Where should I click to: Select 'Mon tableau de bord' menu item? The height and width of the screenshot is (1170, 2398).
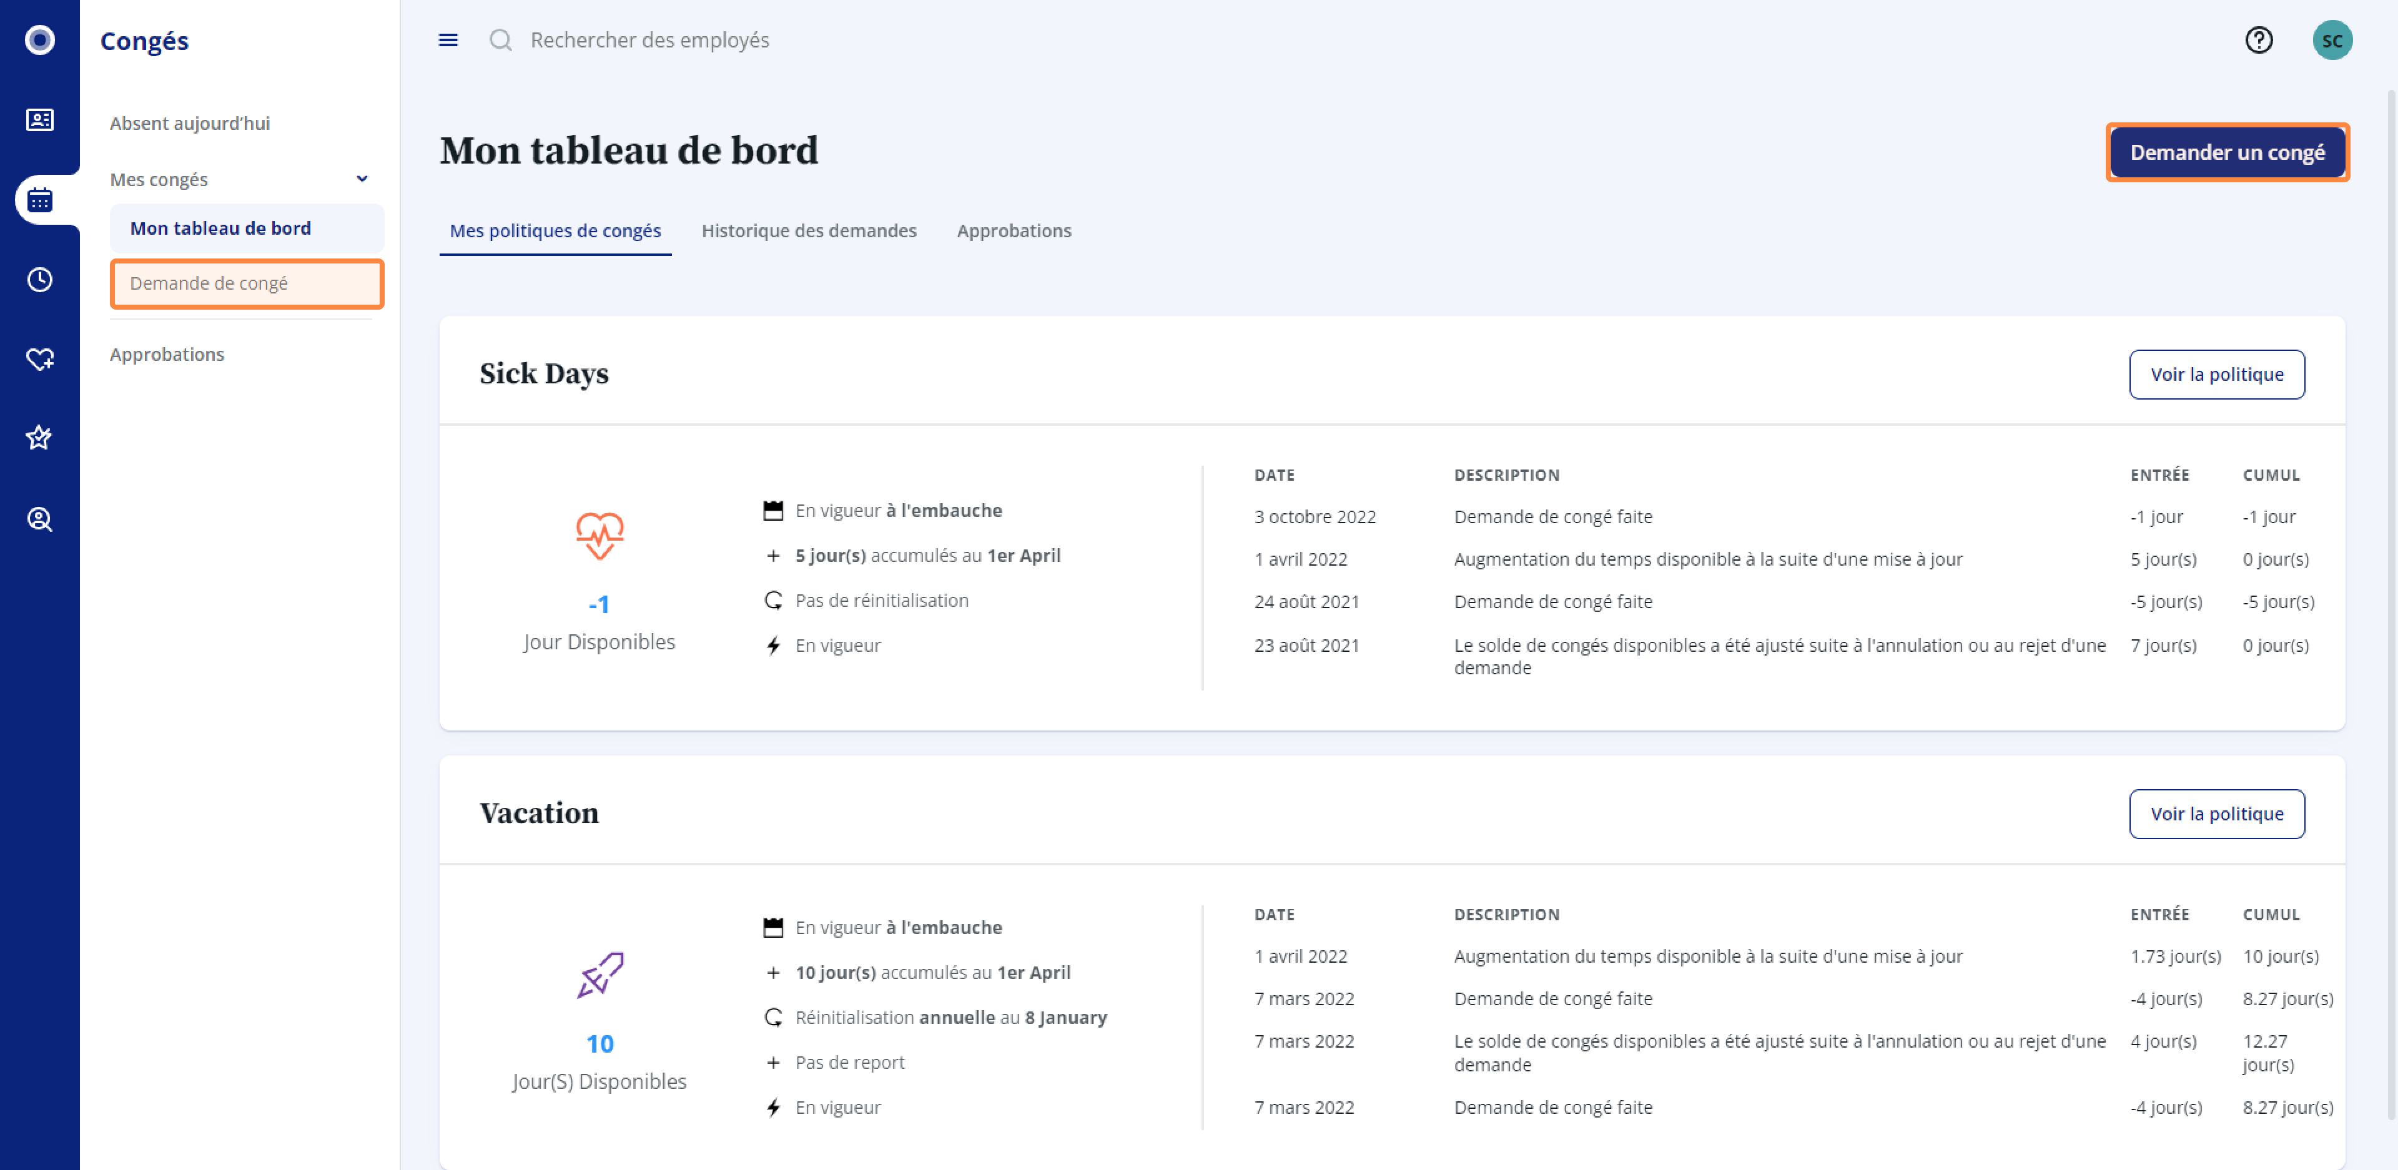click(x=247, y=228)
